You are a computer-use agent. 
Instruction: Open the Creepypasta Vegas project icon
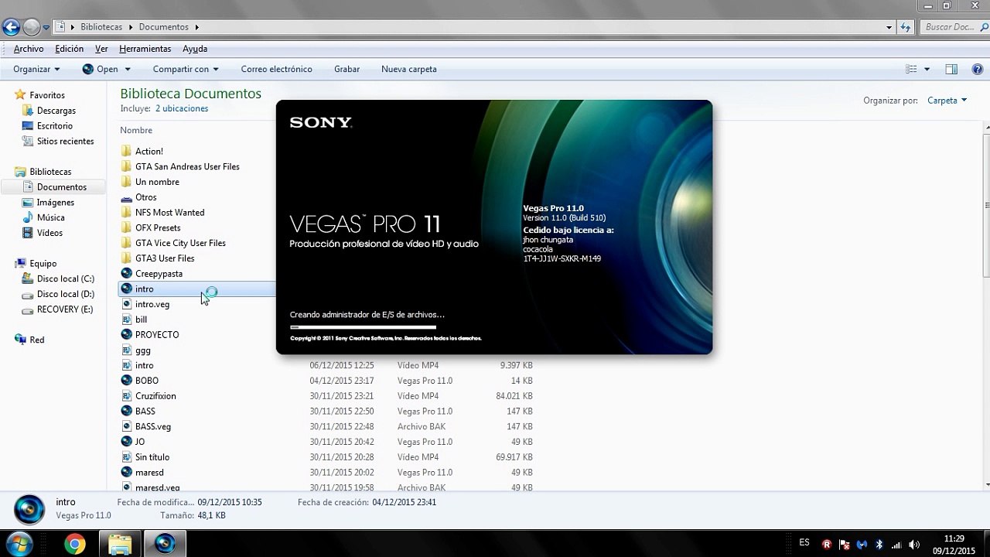[x=127, y=274]
